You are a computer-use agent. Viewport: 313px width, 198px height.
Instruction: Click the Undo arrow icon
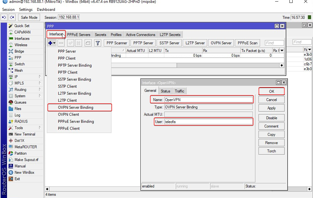pos(4,18)
